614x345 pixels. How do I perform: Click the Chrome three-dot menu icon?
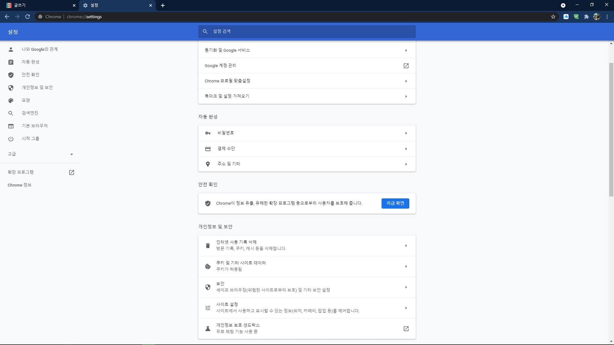tap(607, 17)
